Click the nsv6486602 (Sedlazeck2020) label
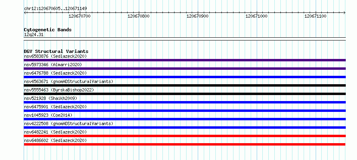Image resolution: width=357 pixels, height=160 pixels. [x=55, y=140]
